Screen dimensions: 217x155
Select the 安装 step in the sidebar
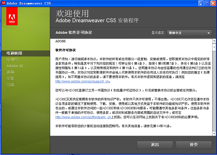pos(11,79)
